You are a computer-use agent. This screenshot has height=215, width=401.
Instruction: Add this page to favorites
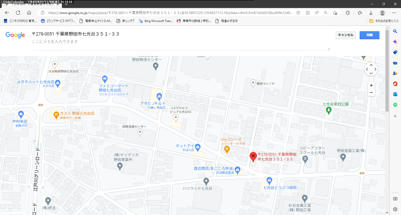coord(335,13)
